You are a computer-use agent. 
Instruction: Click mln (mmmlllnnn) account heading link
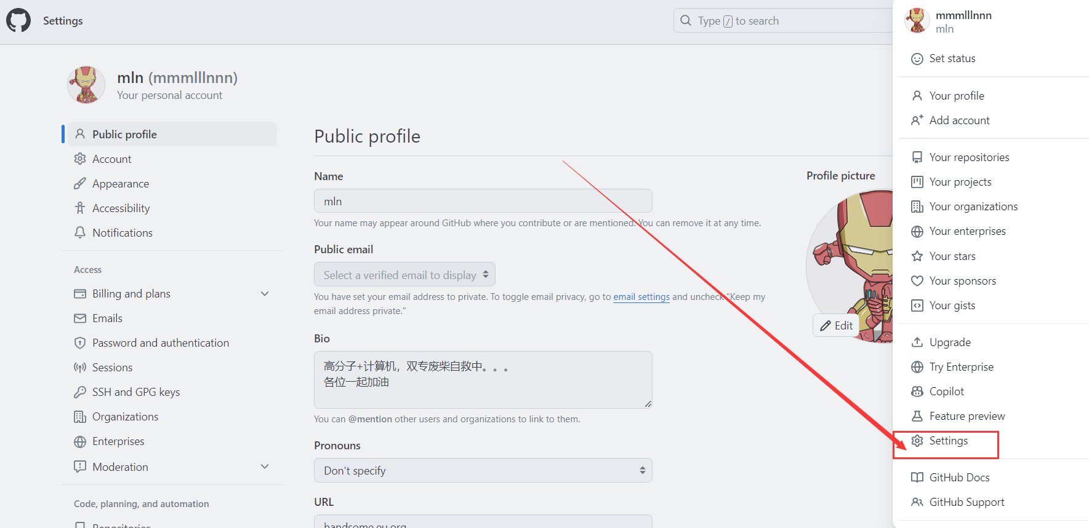[x=177, y=78]
